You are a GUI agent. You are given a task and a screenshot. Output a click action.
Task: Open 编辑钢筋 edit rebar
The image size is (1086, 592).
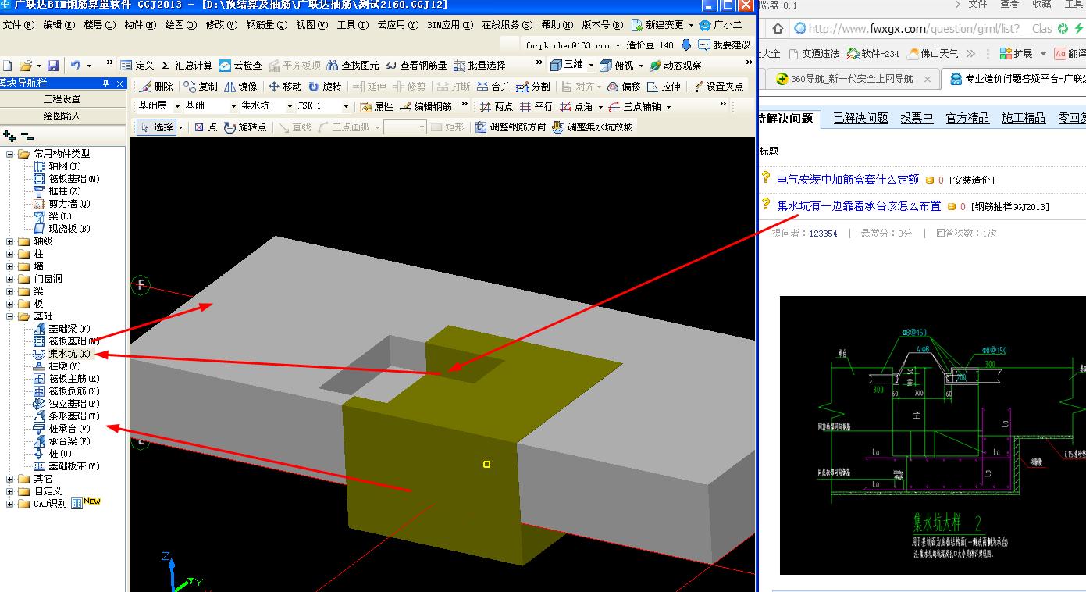tap(425, 107)
